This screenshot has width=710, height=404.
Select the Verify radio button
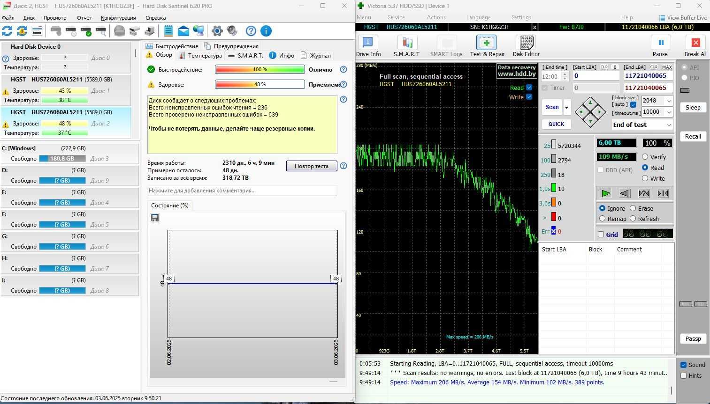point(645,157)
